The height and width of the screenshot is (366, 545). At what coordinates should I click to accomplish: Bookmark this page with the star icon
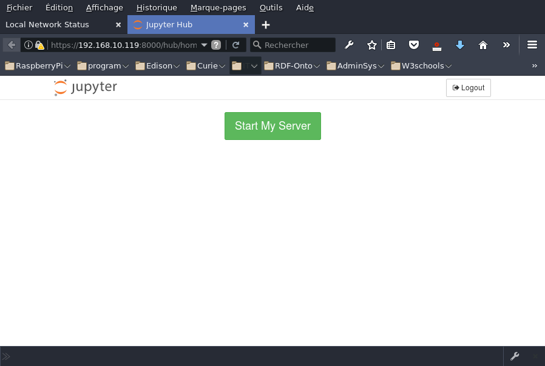pyautogui.click(x=372, y=45)
